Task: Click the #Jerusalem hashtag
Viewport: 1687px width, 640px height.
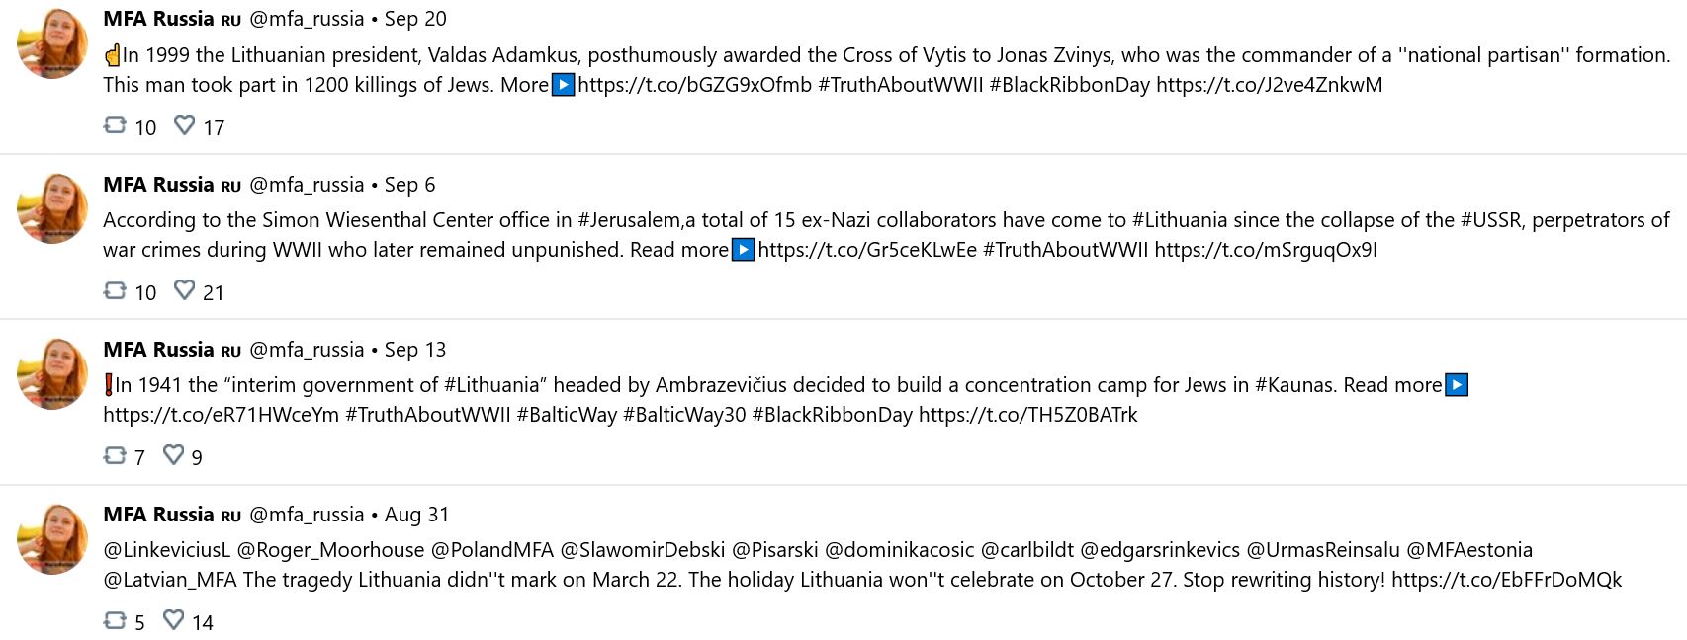Action: pyautogui.click(x=629, y=220)
